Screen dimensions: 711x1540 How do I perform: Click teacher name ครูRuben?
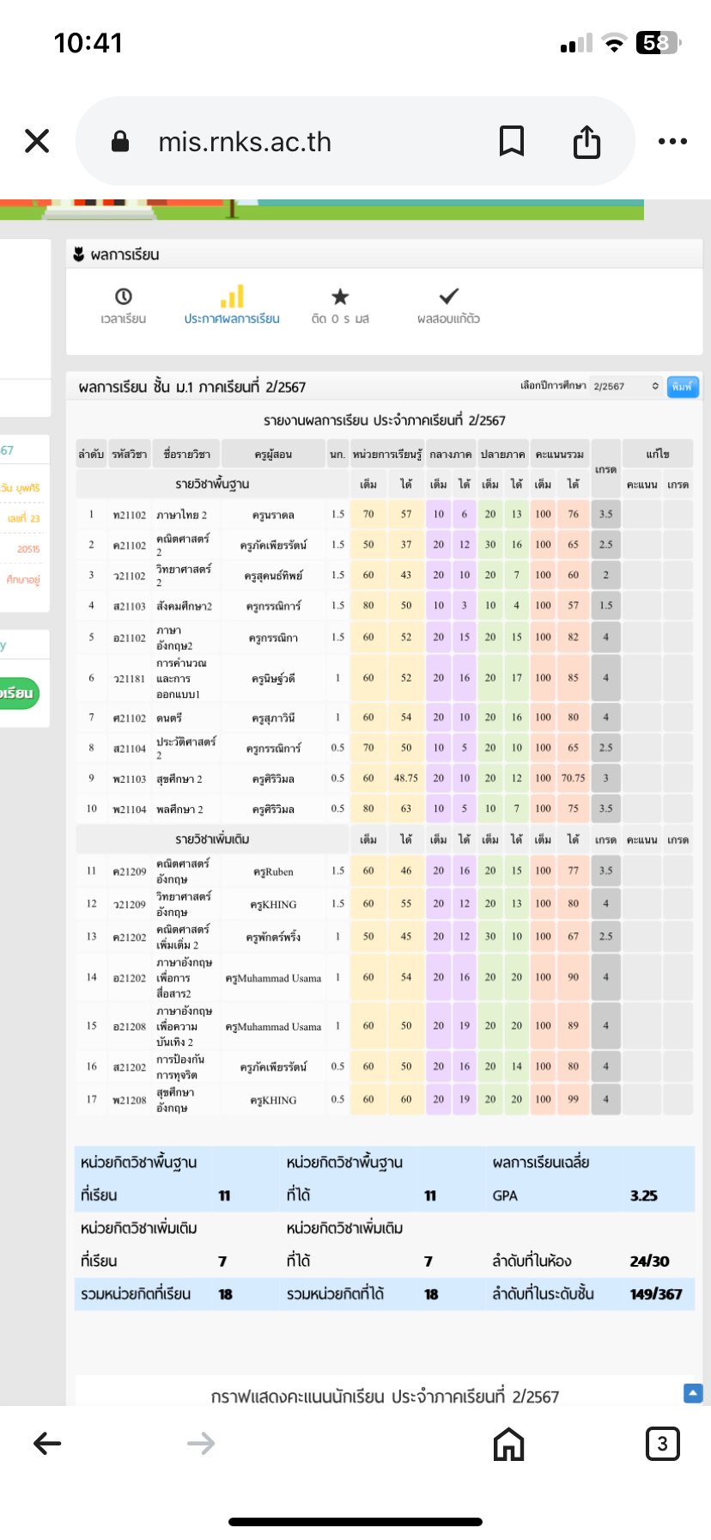273,871
